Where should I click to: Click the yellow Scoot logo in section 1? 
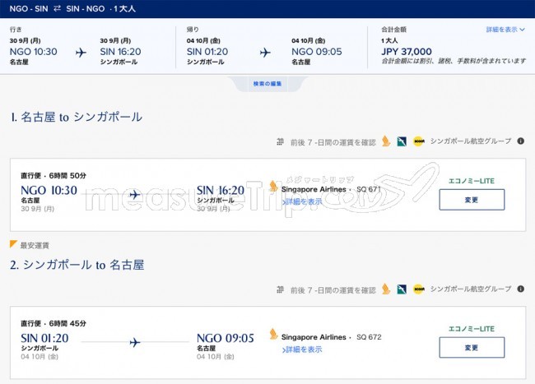pos(418,141)
